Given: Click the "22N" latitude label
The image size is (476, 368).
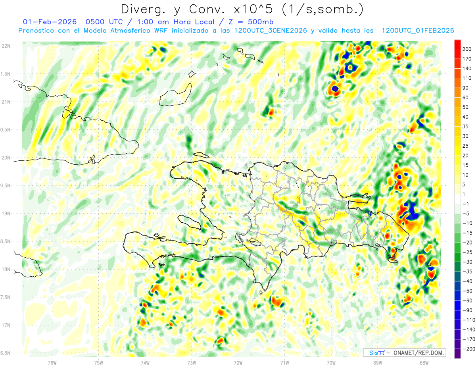Looking at the screenshot, I should click(6, 46).
